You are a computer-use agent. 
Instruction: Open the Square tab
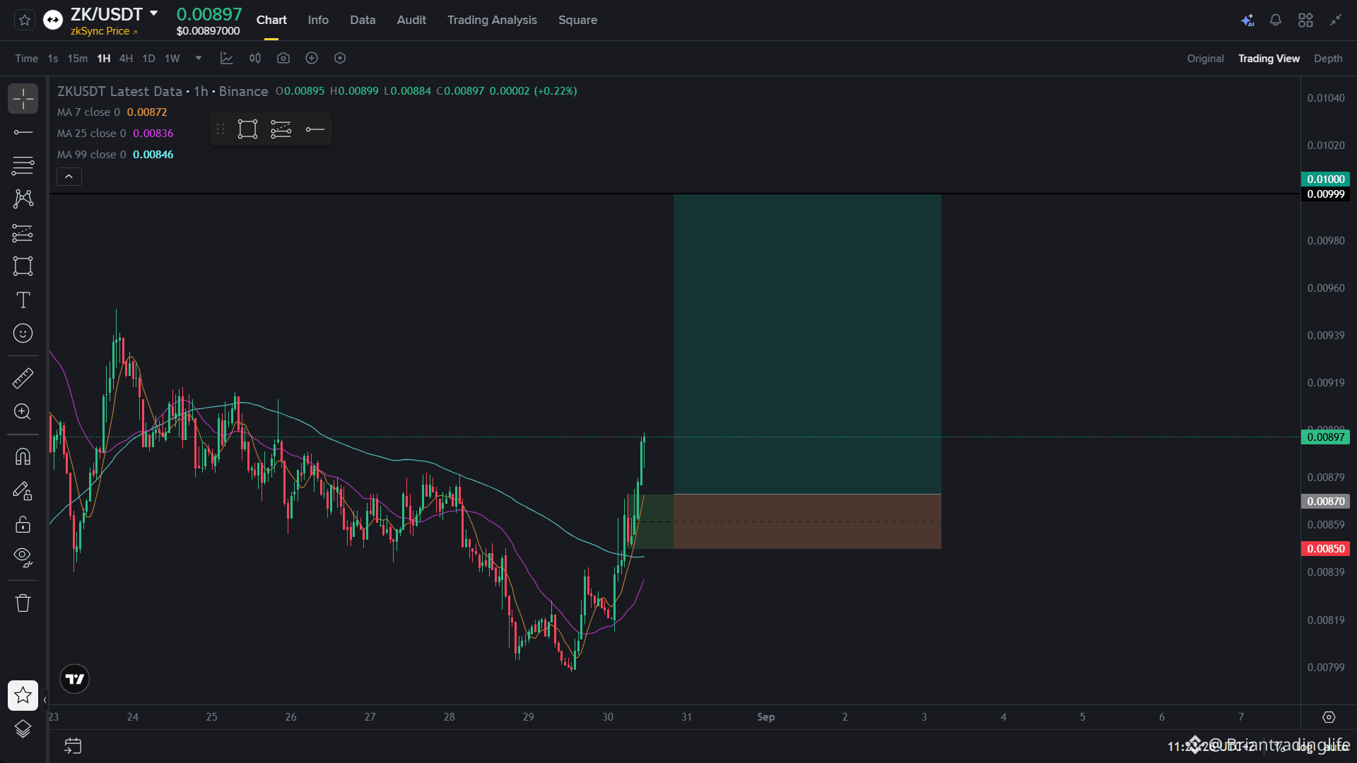577,20
